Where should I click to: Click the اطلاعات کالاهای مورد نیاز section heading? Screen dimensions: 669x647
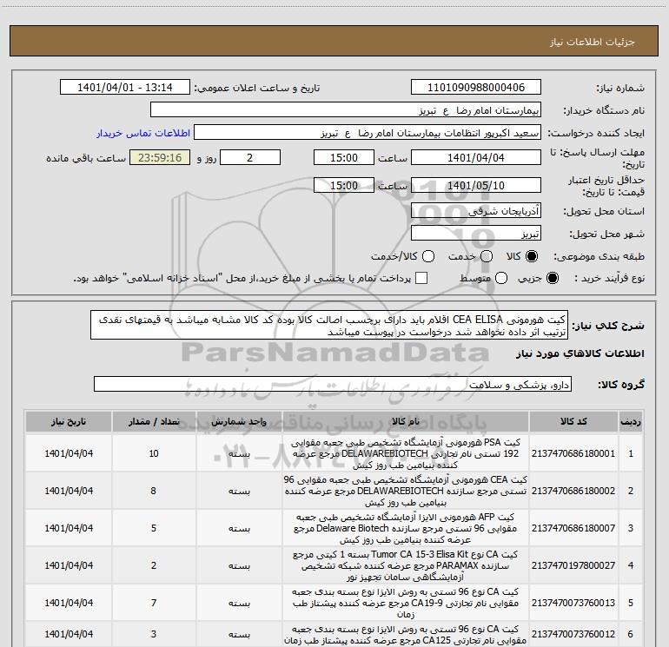[x=580, y=353]
